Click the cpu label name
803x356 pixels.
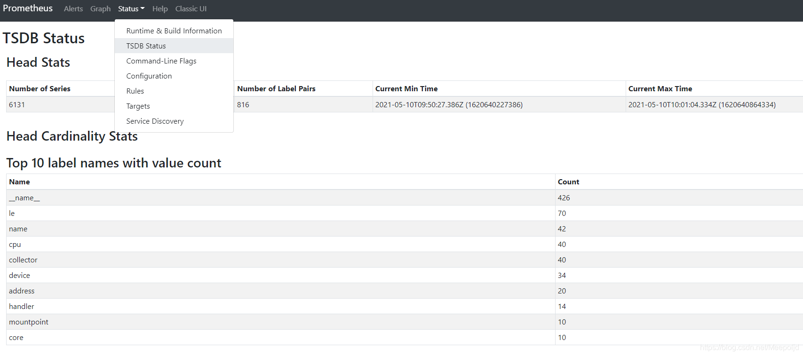pos(15,244)
